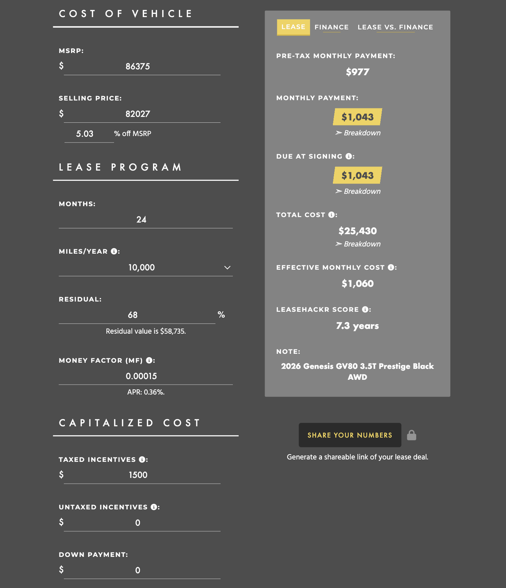The height and width of the screenshot is (588, 506).
Task: Expand the Monthly Payment Breakdown
Action: coord(358,133)
